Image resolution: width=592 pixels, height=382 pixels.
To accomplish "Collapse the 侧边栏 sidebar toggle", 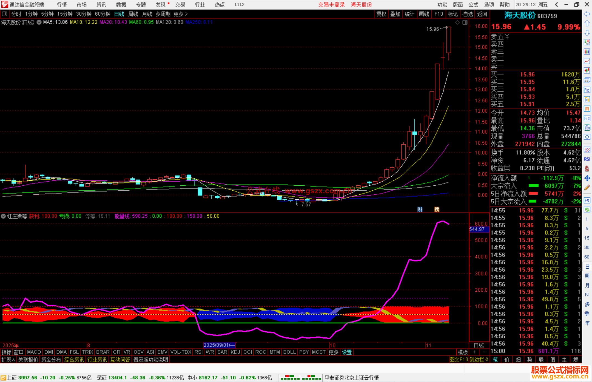I will 479,360.
